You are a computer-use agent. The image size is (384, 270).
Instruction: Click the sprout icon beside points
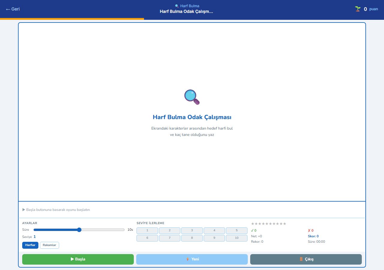coord(358,9)
